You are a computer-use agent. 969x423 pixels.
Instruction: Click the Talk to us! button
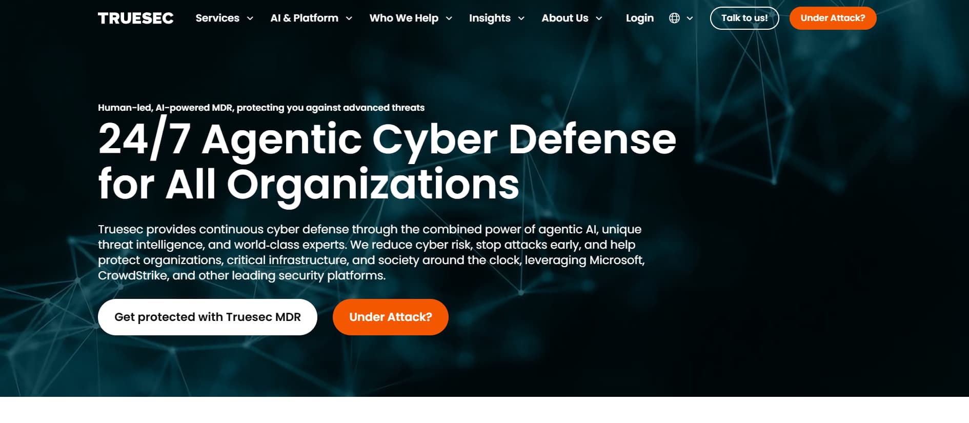(x=744, y=18)
